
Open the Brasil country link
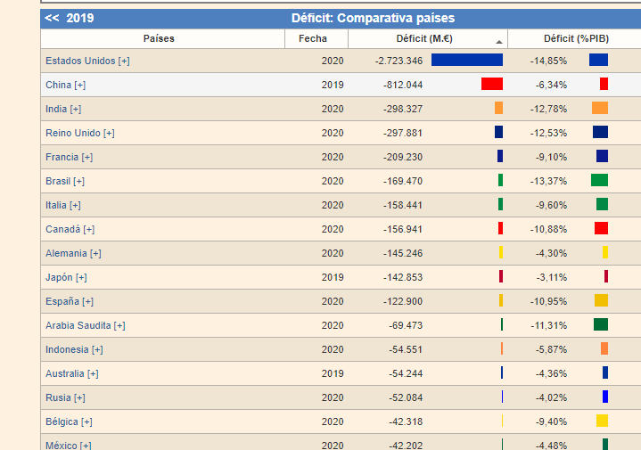coord(58,181)
